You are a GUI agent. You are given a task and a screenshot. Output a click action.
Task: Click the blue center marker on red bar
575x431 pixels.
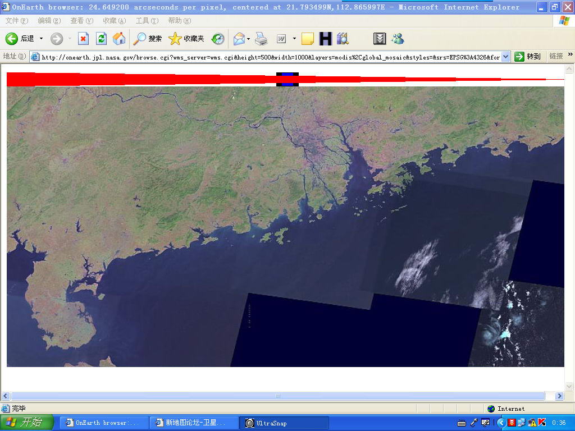coord(287,79)
